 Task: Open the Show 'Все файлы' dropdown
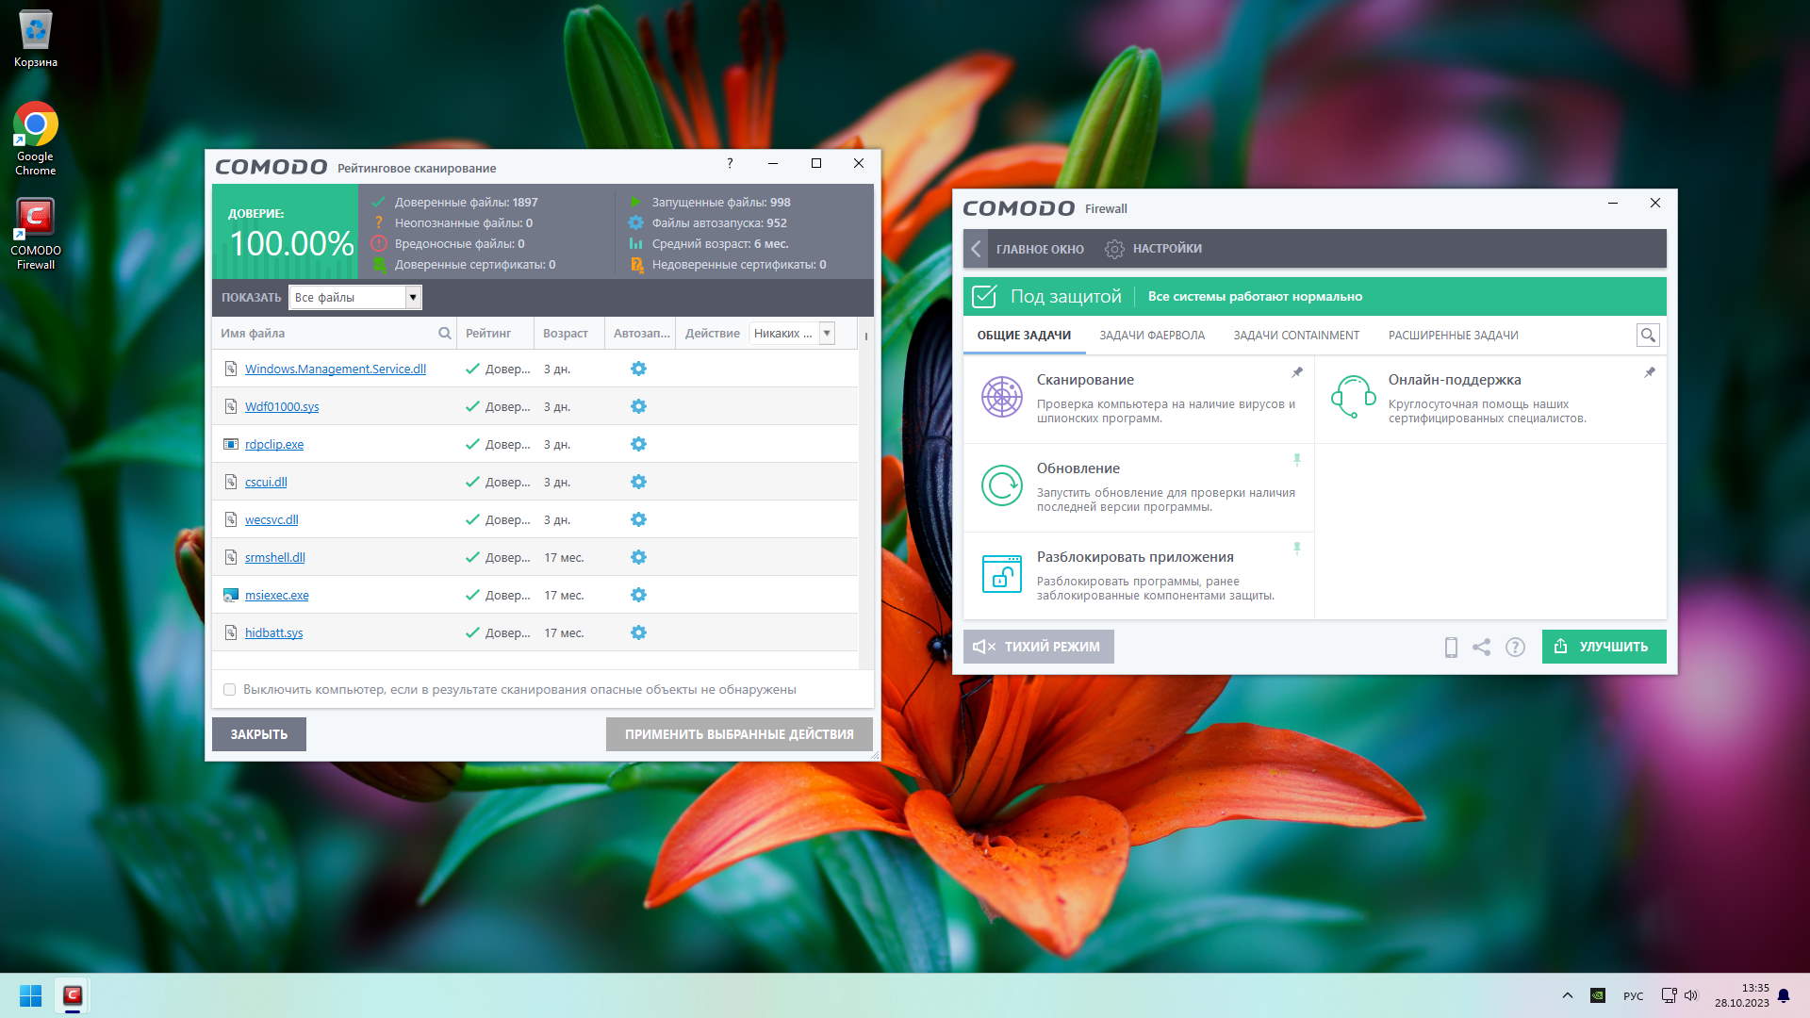(x=412, y=298)
